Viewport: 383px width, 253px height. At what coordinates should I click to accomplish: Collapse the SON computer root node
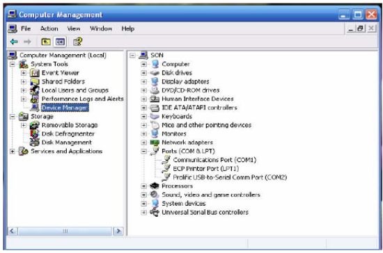pos(132,56)
